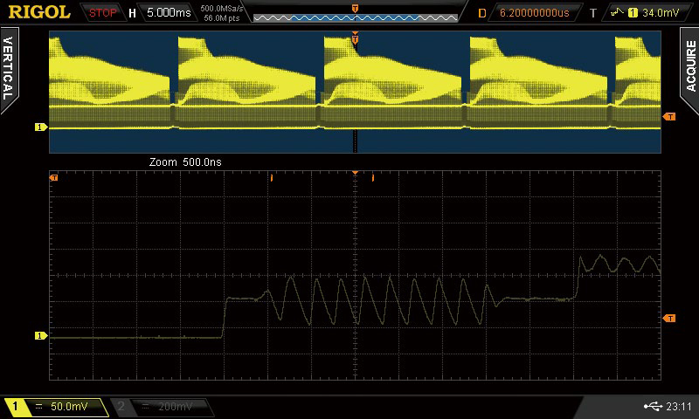Select the 500.0MSa/s sample rate readout

coord(222,9)
